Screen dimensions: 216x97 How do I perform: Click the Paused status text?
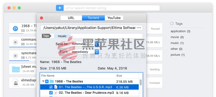pyautogui.click(x=155, y=29)
